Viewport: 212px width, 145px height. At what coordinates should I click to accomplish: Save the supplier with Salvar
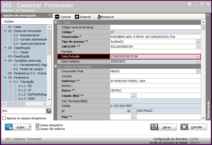point(164,127)
